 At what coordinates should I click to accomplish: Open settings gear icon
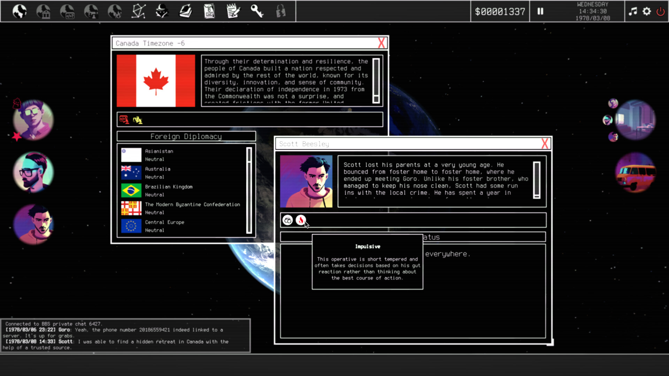(647, 11)
